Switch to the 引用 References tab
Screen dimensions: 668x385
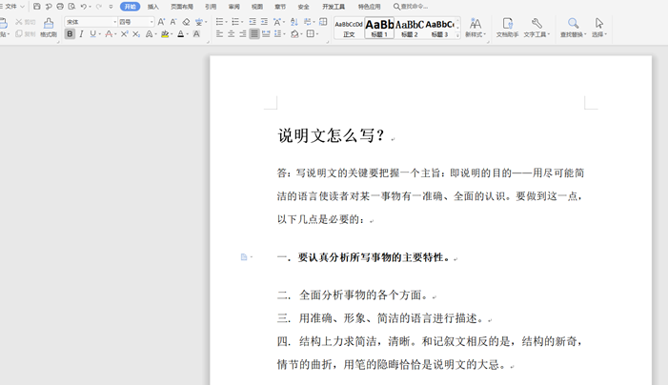pos(211,7)
